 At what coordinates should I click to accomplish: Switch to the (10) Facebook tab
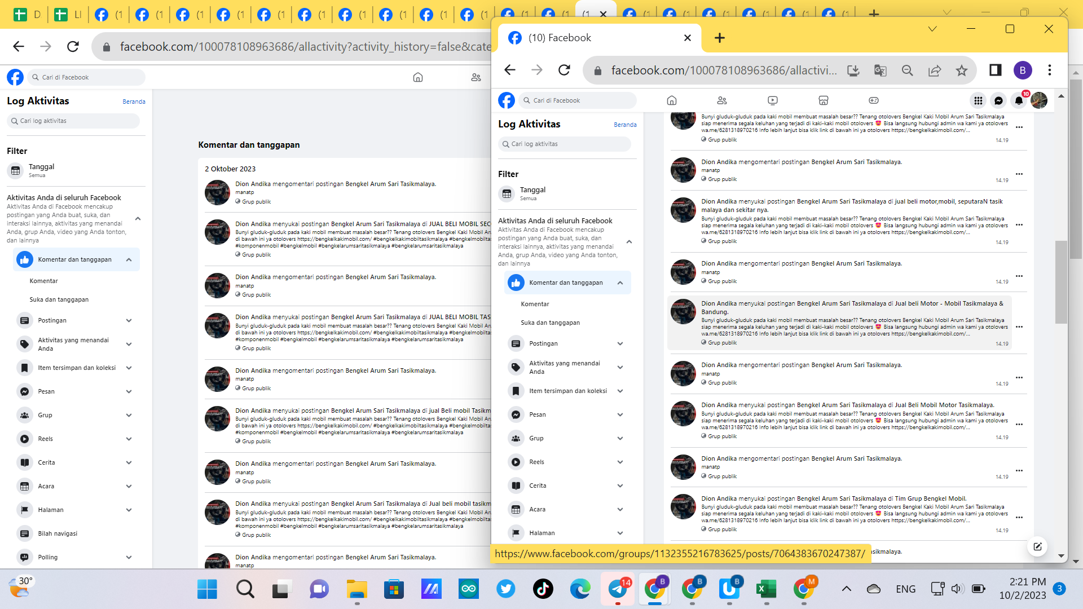pos(598,38)
